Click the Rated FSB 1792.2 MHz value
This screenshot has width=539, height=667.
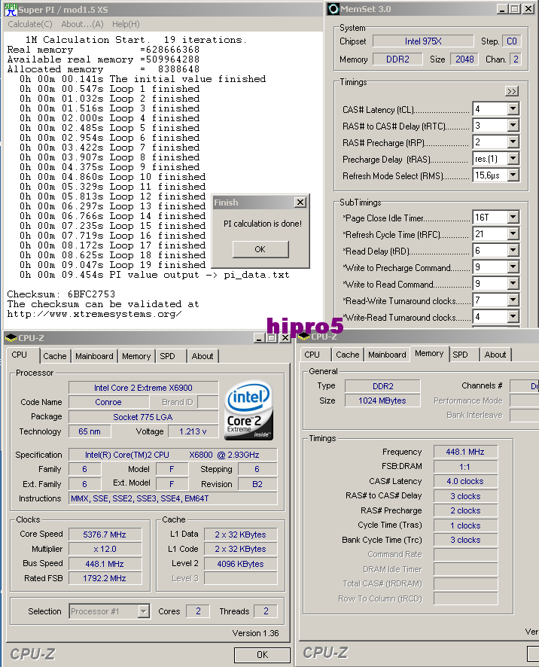tap(105, 578)
